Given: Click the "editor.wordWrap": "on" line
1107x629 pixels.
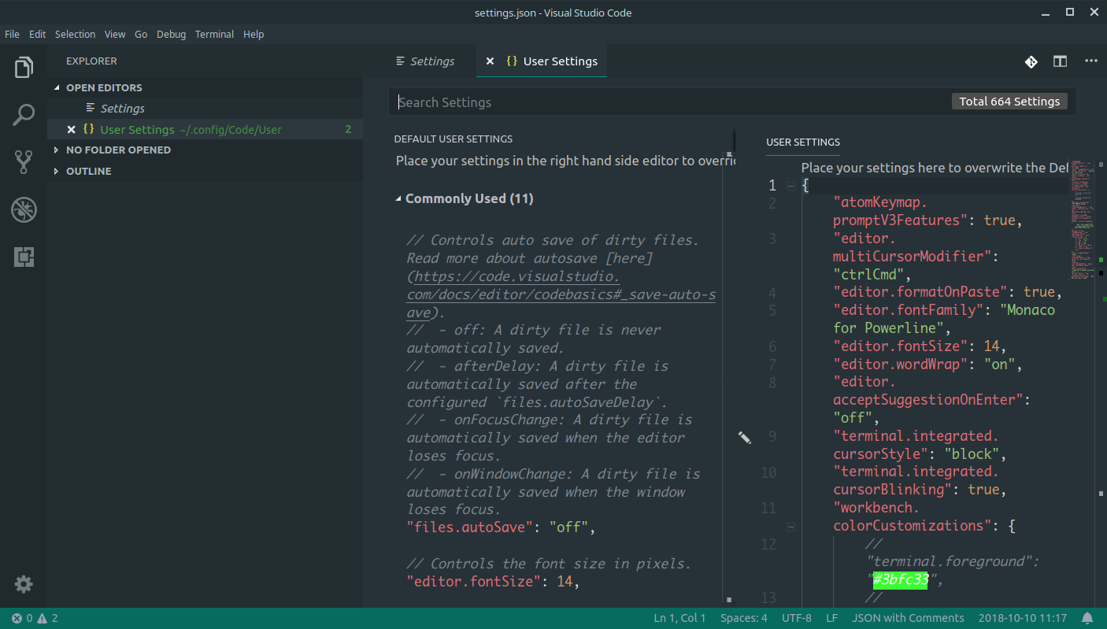Looking at the screenshot, I should pyautogui.click(x=927, y=364).
